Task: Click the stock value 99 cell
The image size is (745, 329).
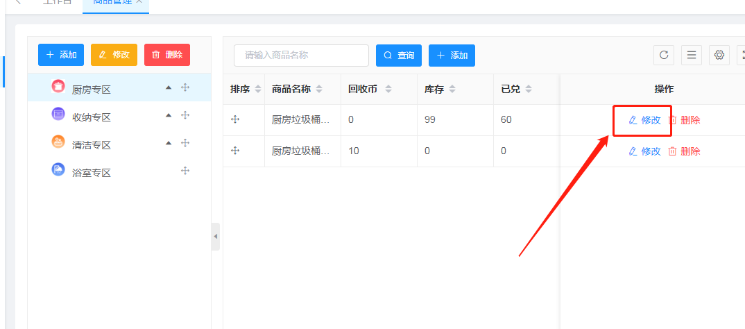Action: coord(429,120)
